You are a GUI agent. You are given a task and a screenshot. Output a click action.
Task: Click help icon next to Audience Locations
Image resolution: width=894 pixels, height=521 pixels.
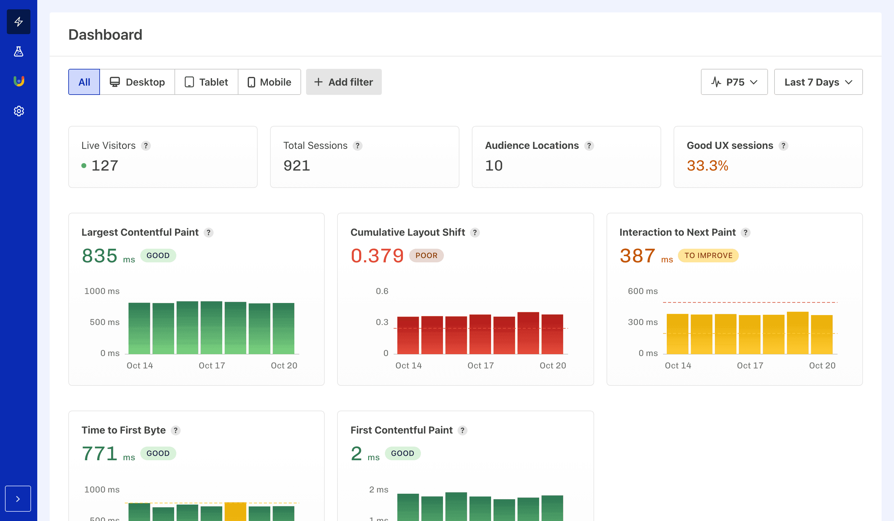tap(589, 146)
